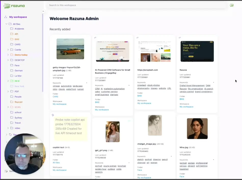Image resolution: width=242 pixels, height=180 pixels.
Task: Click the Face folder icon in sidebar
Action: pos(12,65)
